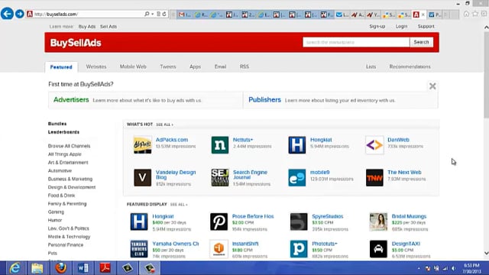Viewport: 489px width, 275px height.
Task: Launch Firefox from the taskbar
Action: point(61,268)
